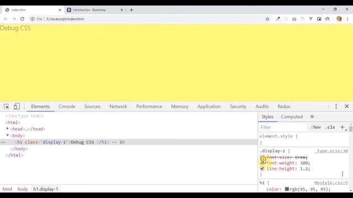
Task: Bookmark this page with the star
Action: click(267, 19)
